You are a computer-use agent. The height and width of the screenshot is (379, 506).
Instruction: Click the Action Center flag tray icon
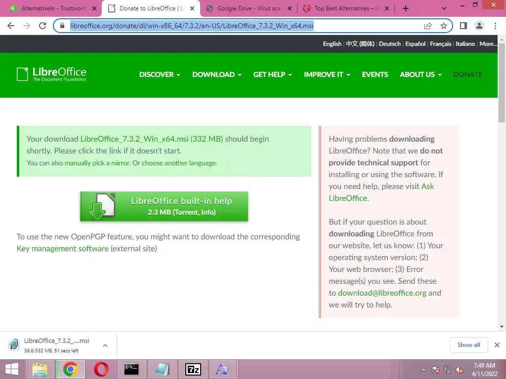[436, 370]
